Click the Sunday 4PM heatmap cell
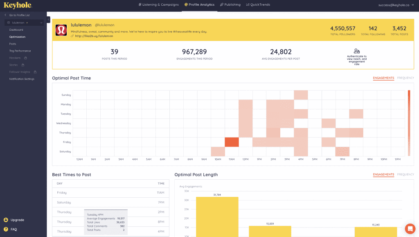The image size is (419, 237). [301, 95]
